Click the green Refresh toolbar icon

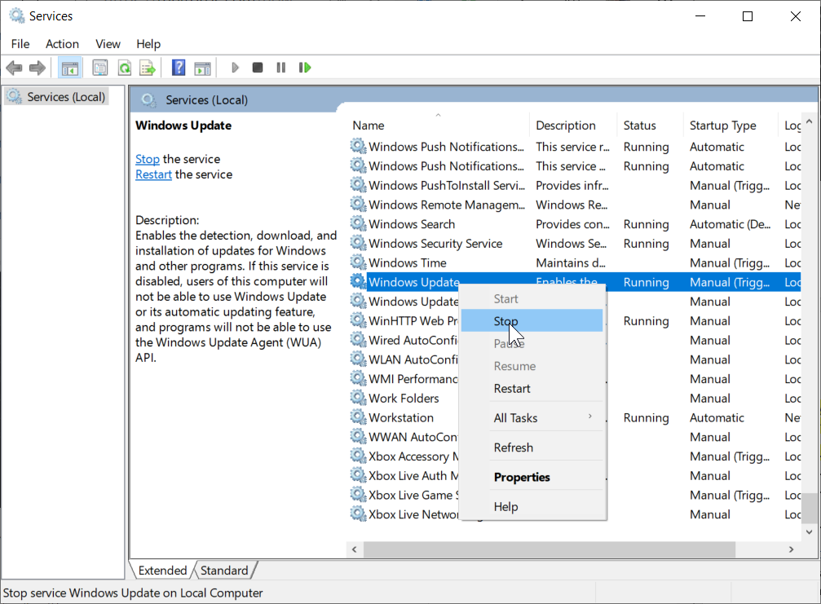click(125, 68)
